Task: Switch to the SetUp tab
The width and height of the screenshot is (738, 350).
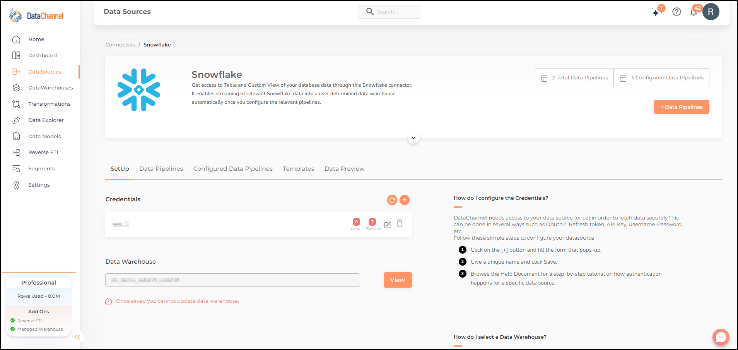Action: point(120,169)
